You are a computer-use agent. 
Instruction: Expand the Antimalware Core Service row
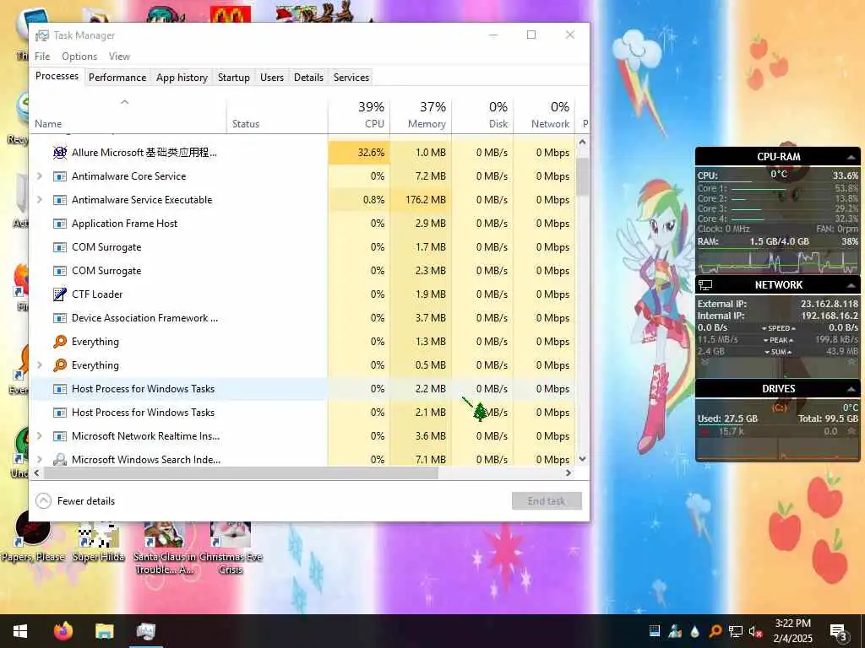click(39, 176)
